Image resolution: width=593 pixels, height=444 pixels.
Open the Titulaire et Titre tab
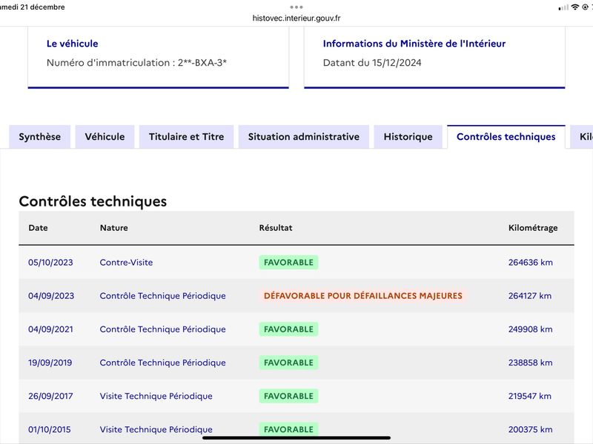tap(187, 137)
